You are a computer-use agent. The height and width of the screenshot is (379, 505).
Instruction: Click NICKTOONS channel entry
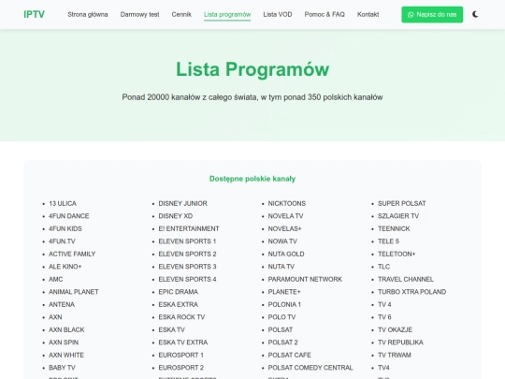pos(287,203)
